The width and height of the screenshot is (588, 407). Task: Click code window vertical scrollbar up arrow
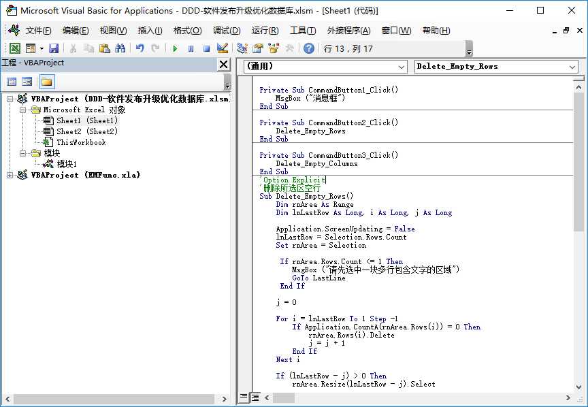[x=578, y=87]
